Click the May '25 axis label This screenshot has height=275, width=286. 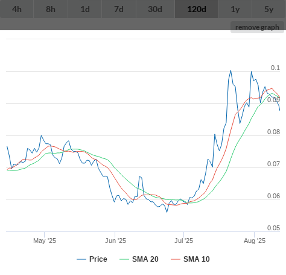tap(45, 241)
